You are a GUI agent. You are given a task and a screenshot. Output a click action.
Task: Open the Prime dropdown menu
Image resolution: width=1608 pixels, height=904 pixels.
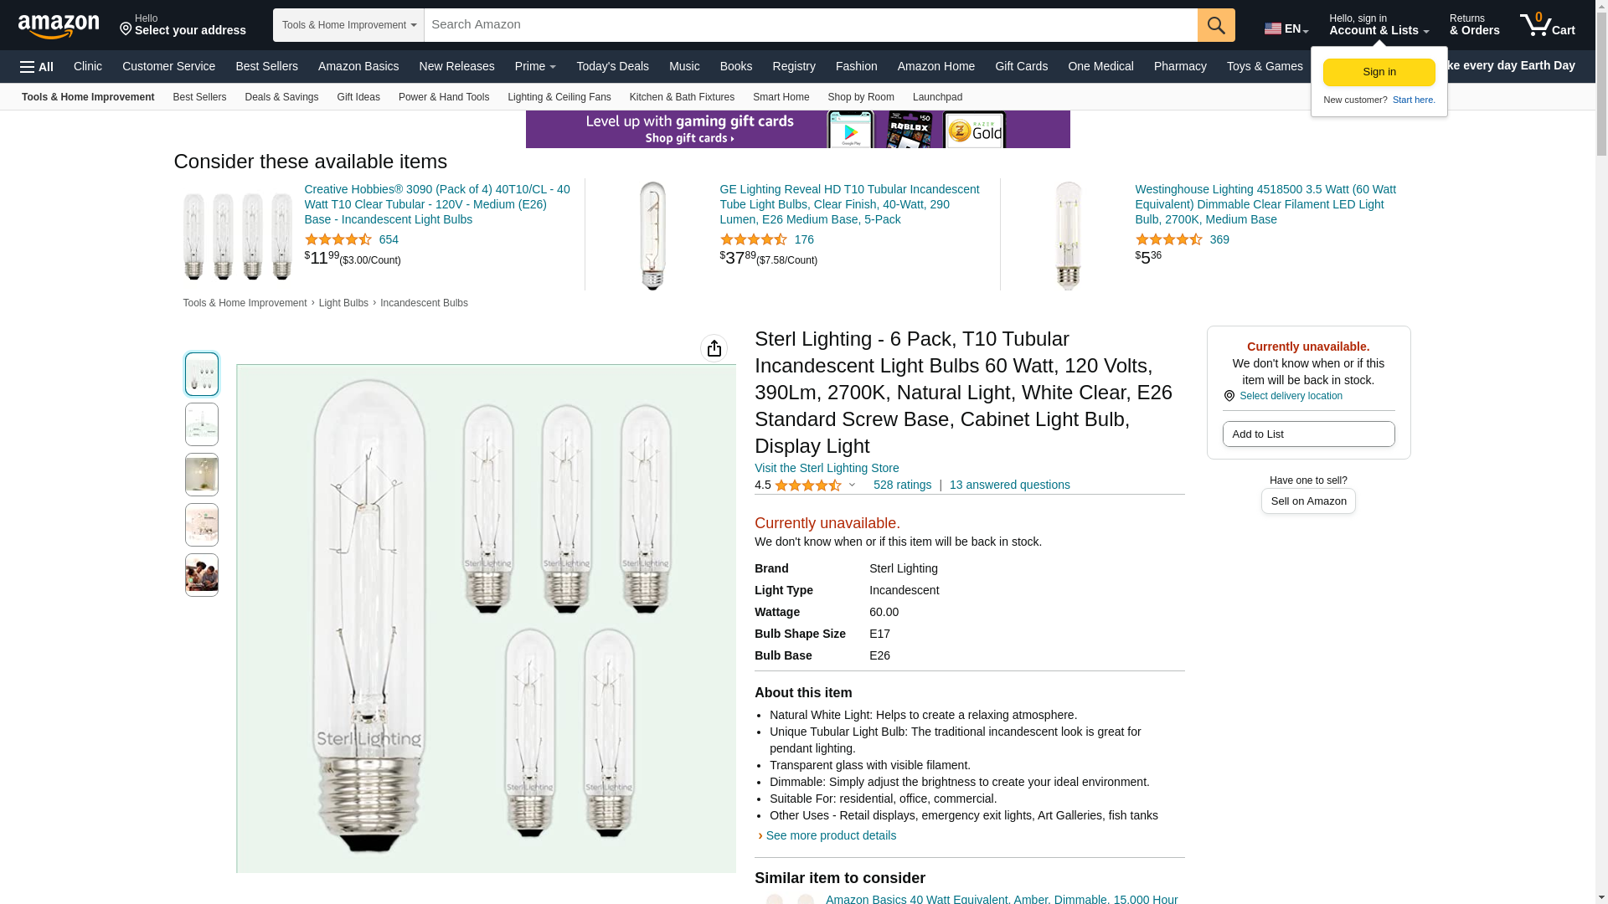click(x=535, y=66)
